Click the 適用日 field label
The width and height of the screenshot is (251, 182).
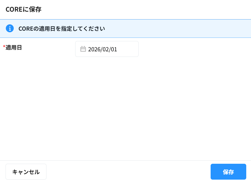pyautogui.click(x=14, y=48)
